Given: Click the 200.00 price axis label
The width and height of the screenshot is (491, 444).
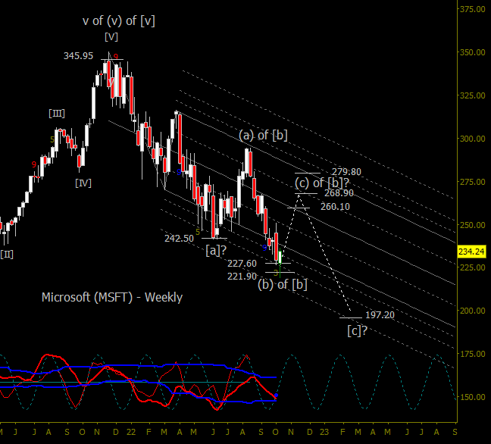Looking at the screenshot, I should pyautogui.click(x=472, y=311).
